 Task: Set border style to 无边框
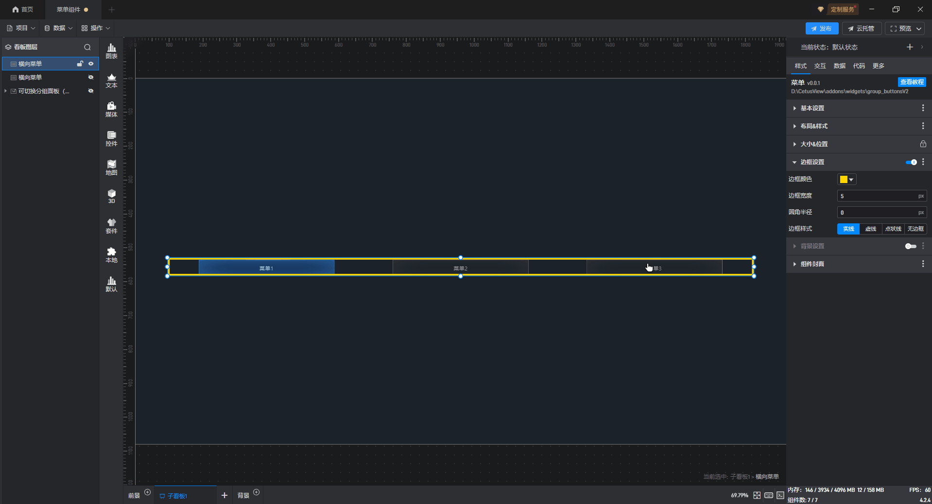[x=915, y=229]
